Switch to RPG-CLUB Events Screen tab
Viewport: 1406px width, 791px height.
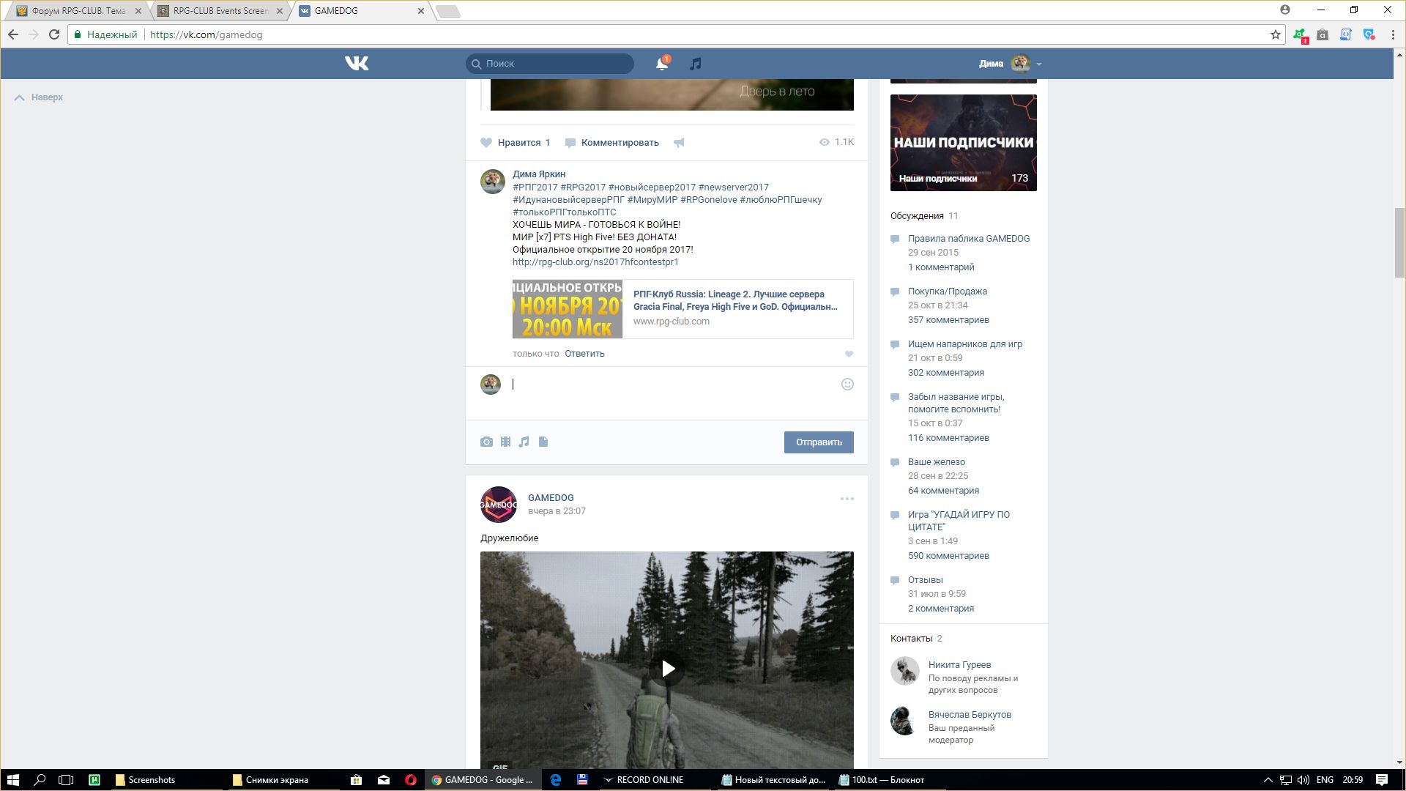(220, 11)
